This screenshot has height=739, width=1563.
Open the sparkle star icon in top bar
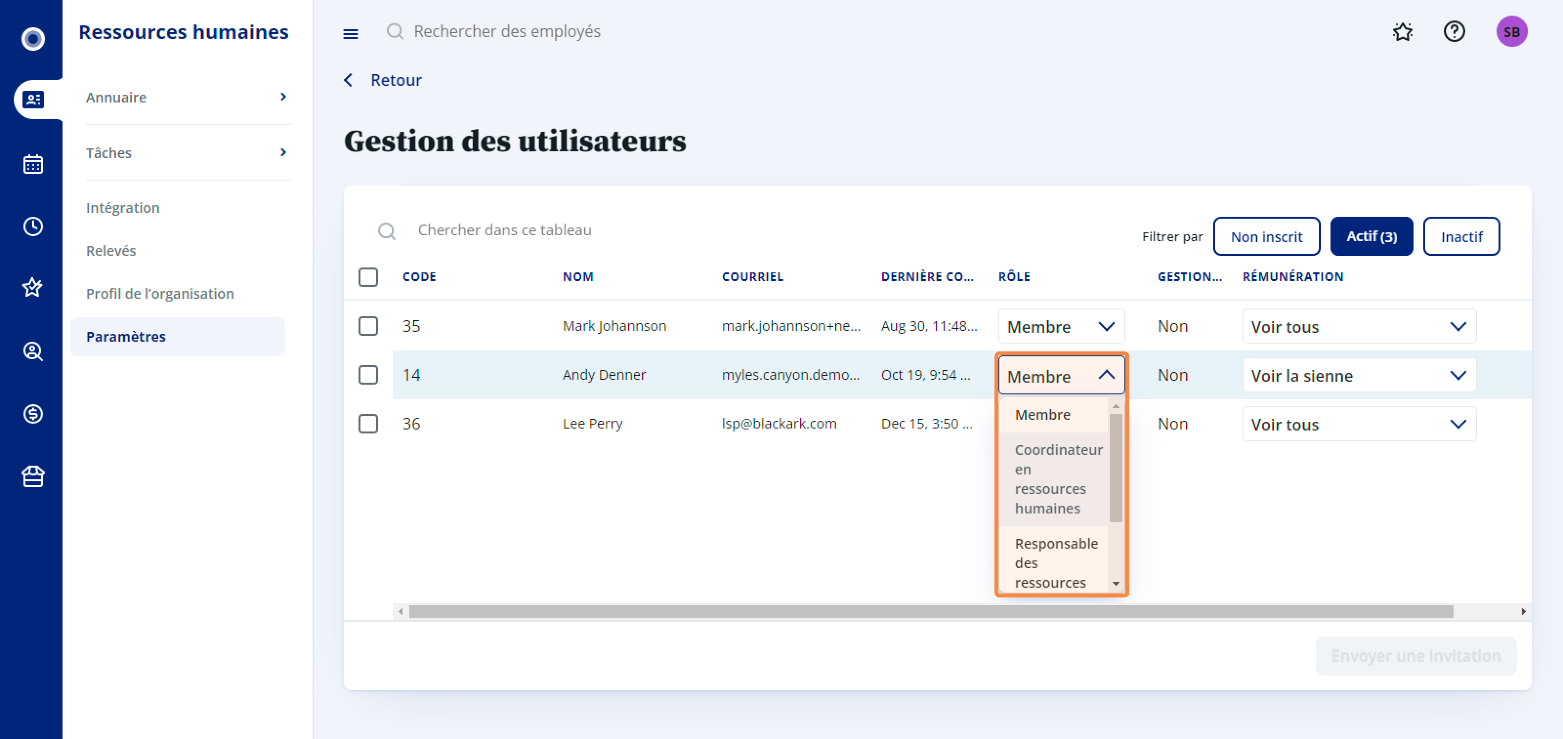pyautogui.click(x=1403, y=32)
